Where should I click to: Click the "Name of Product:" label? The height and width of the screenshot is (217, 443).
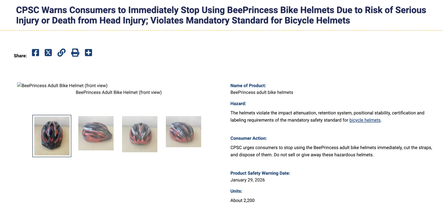click(248, 86)
